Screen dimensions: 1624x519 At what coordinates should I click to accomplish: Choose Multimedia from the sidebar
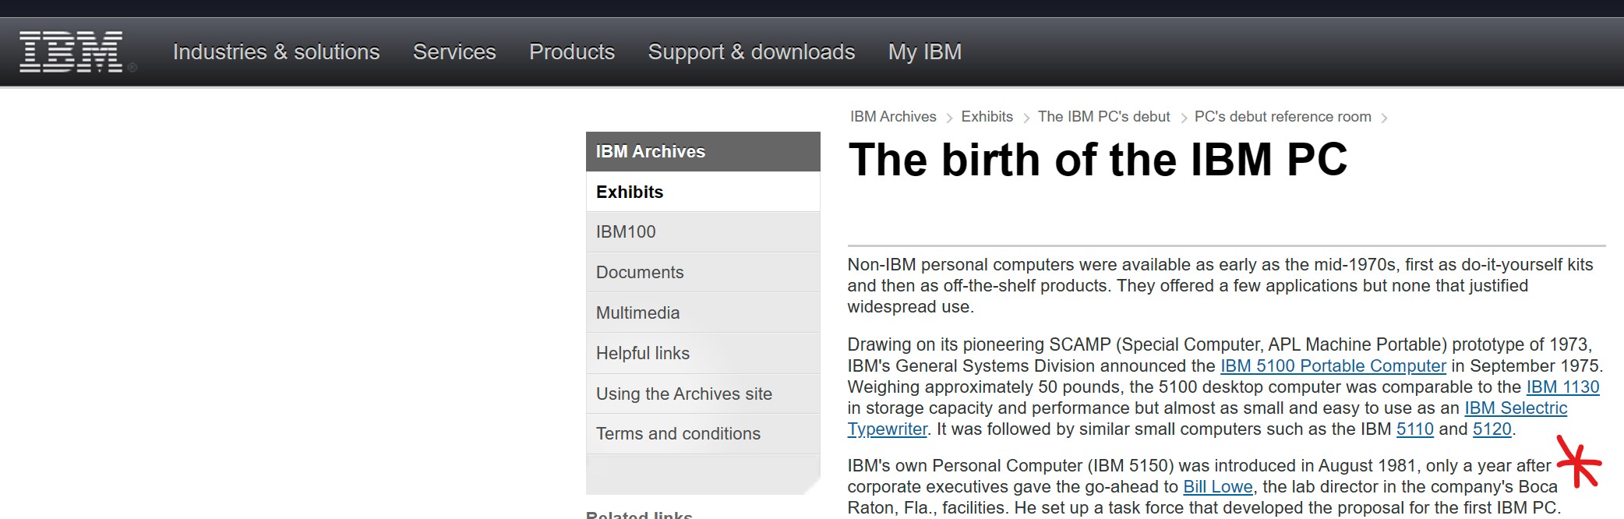pyautogui.click(x=637, y=313)
